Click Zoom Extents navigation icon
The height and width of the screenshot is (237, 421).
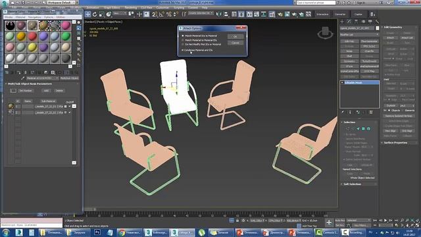tap(412, 221)
